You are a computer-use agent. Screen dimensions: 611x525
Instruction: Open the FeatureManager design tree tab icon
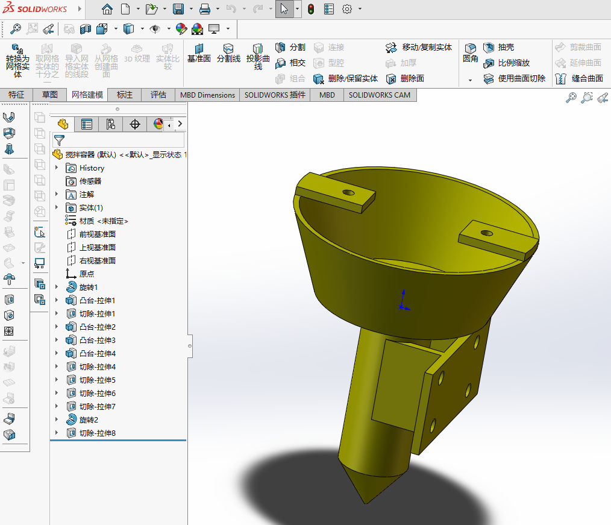pos(63,124)
